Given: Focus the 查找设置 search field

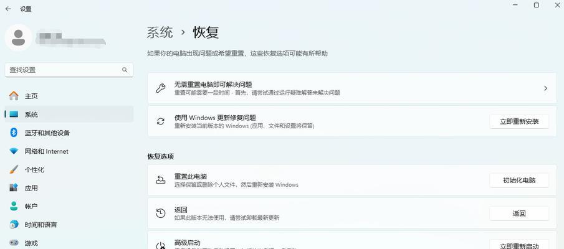Looking at the screenshot, I should (x=69, y=70).
